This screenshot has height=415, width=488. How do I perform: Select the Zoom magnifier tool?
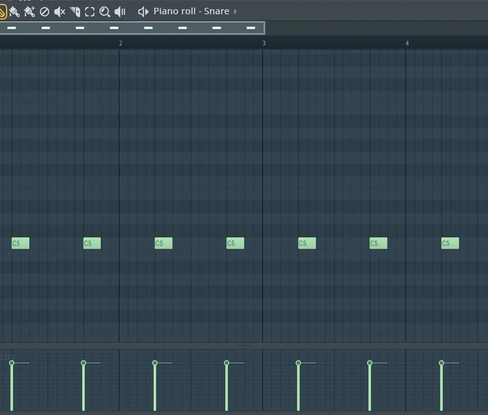click(105, 12)
